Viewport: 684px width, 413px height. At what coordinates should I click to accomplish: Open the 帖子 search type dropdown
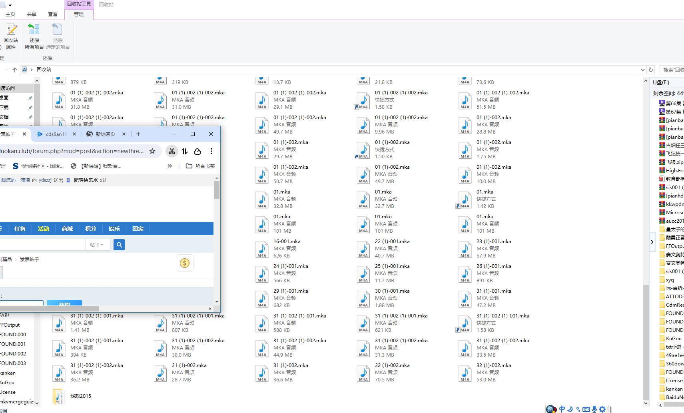click(x=97, y=245)
